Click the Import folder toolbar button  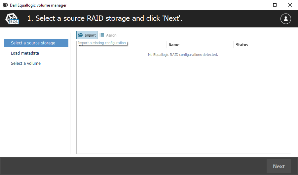pos(87,35)
